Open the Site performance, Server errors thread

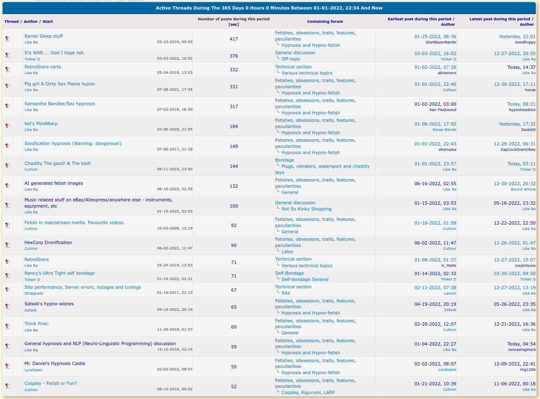pos(82,288)
